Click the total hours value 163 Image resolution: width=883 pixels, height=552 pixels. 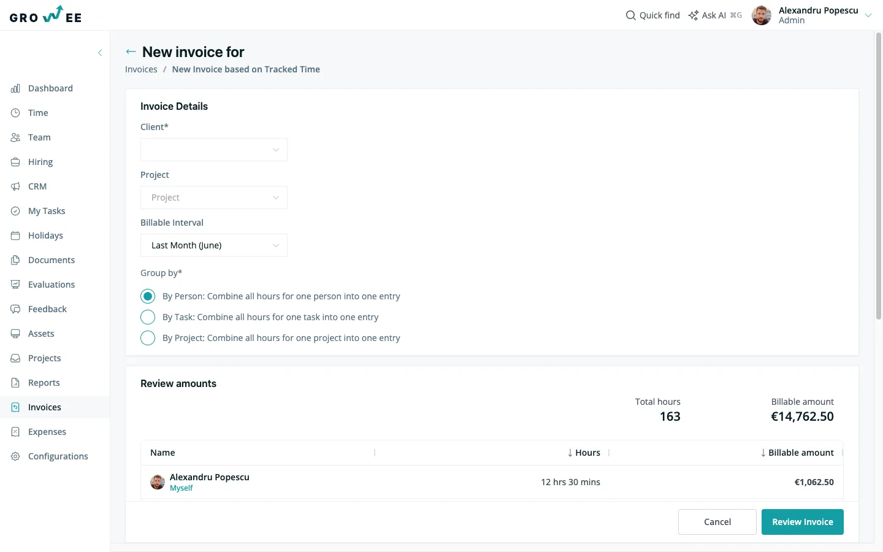[x=670, y=416]
